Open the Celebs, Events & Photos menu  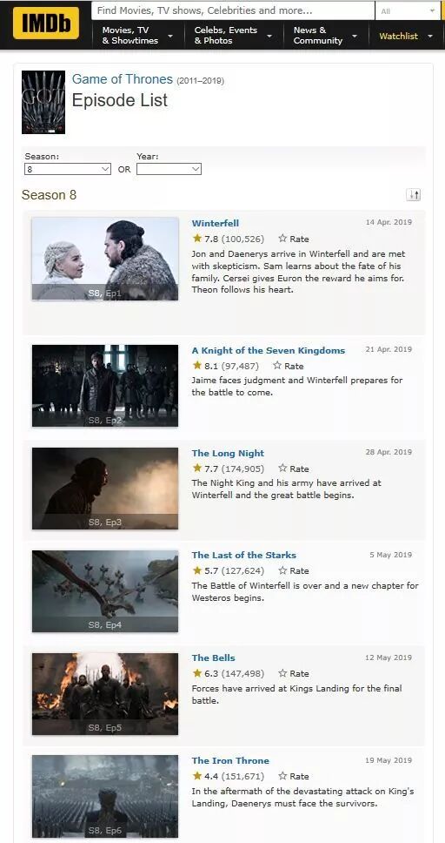pyautogui.click(x=232, y=36)
